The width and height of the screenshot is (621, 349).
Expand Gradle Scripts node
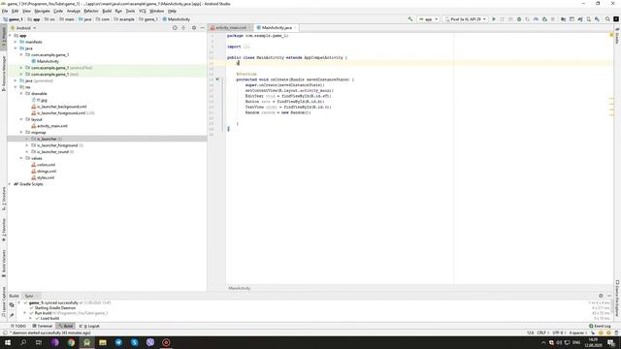point(11,184)
